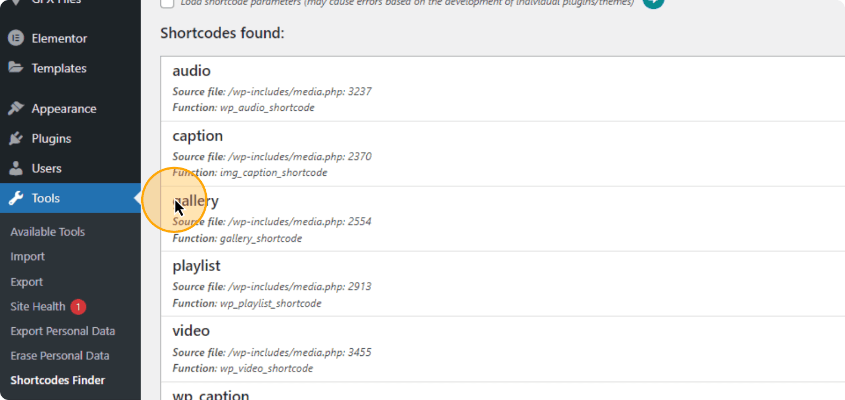
Task: Click the Tools wrench icon
Action: pos(15,198)
